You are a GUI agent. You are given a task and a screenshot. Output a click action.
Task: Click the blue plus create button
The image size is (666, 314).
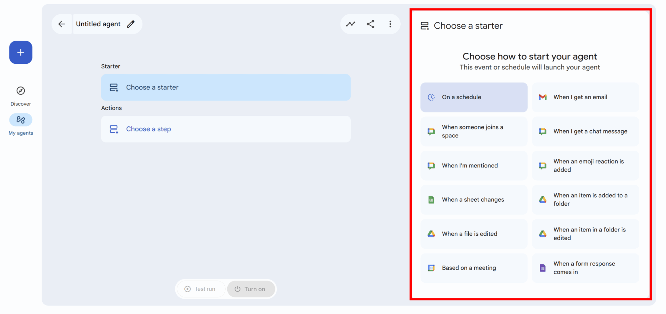[21, 52]
